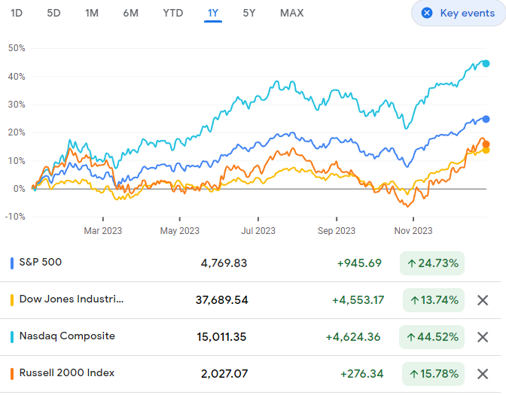Choose the YTD range tab
Image resolution: width=506 pixels, height=395 pixels.
[x=173, y=13]
